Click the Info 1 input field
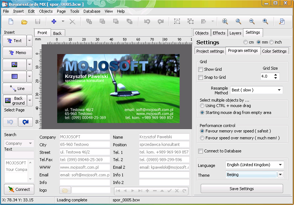Viewport: 294px width, 205px height. (x=164, y=175)
